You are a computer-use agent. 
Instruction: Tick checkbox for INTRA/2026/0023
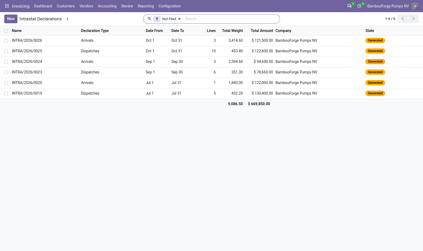coord(6,72)
